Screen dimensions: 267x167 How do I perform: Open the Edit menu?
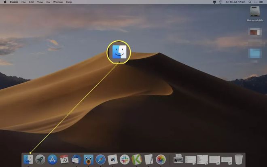coord(31,2)
